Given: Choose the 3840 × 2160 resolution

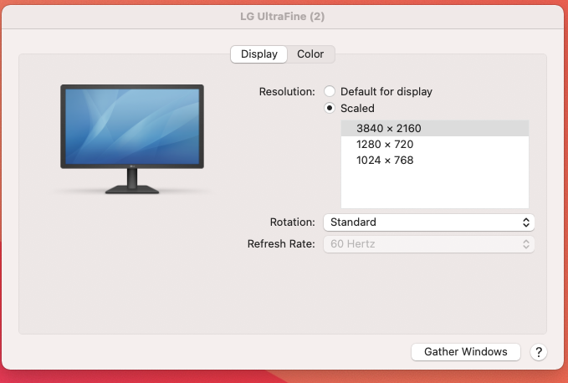Looking at the screenshot, I should [435, 128].
